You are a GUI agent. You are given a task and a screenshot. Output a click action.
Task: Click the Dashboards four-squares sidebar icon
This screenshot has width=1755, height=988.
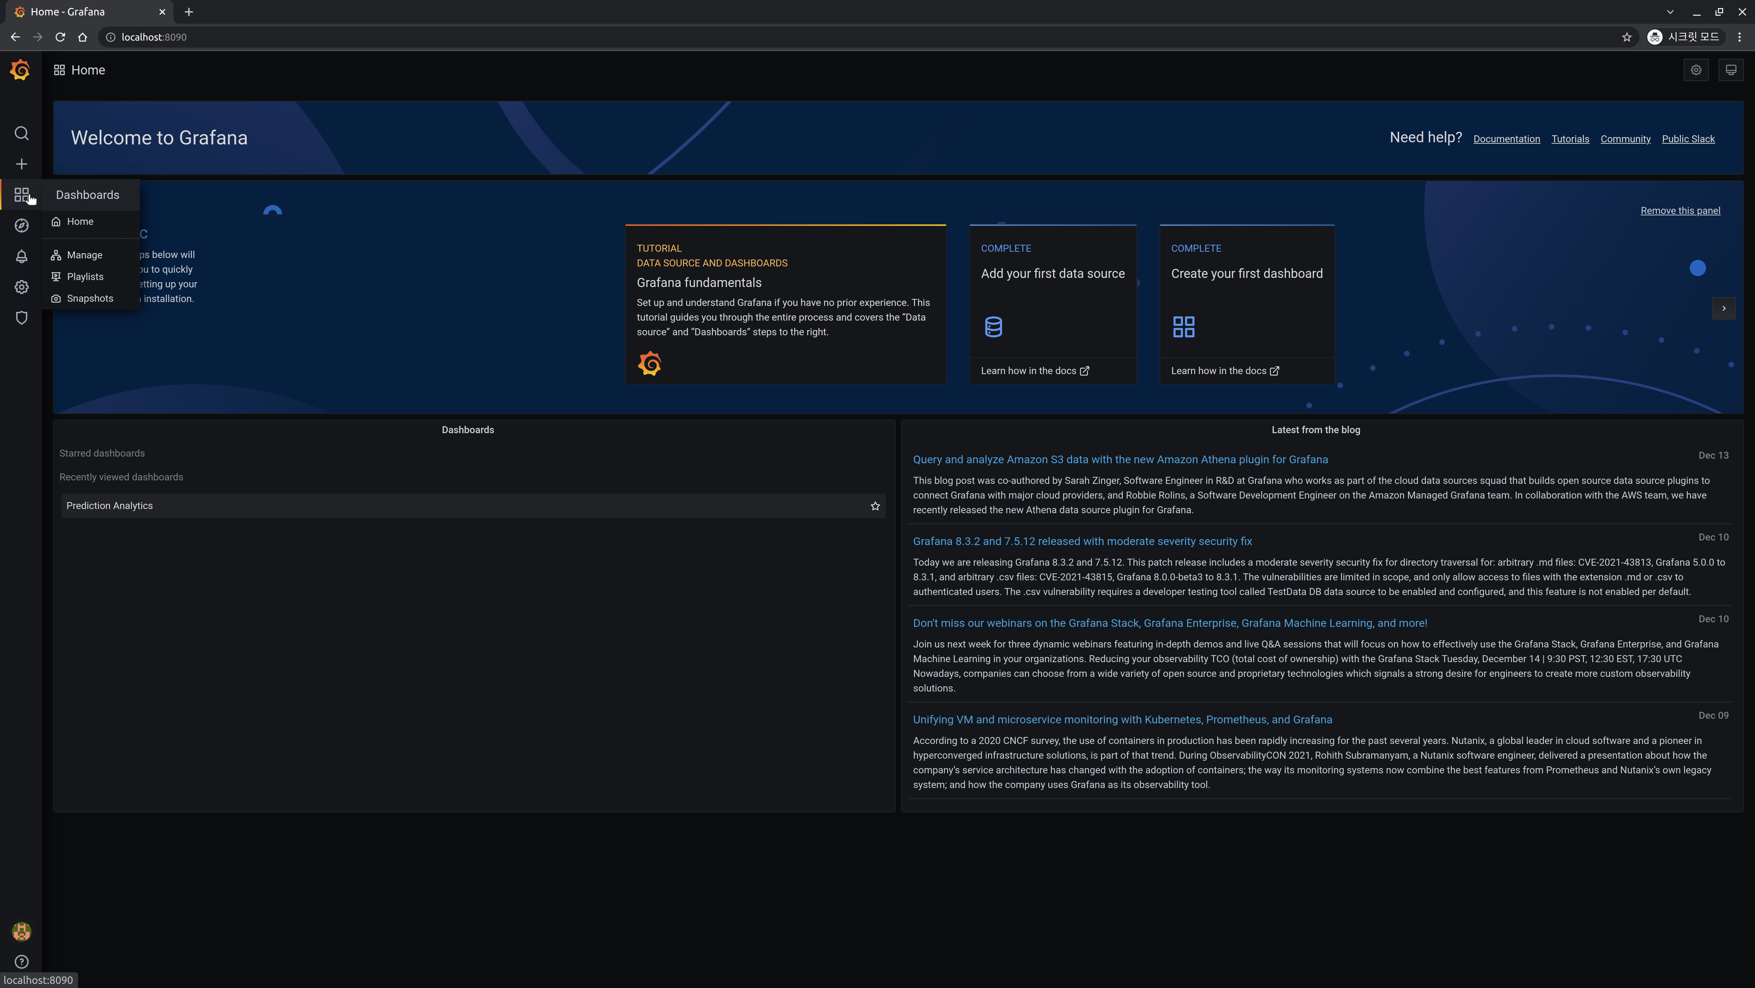click(x=21, y=195)
